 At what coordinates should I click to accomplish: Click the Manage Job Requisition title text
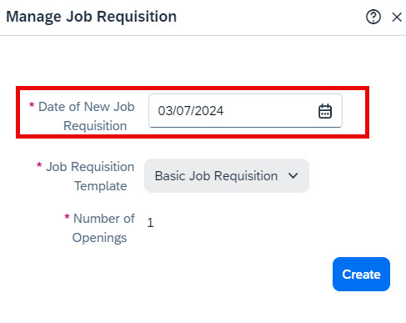pyautogui.click(x=92, y=17)
